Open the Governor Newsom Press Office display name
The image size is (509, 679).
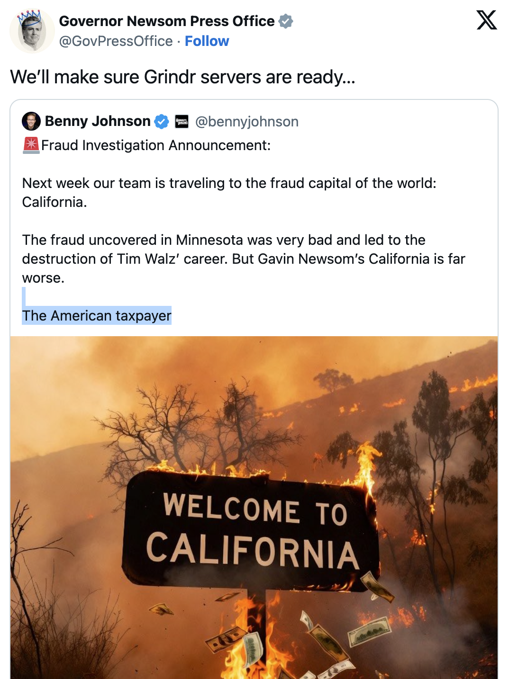167,21
